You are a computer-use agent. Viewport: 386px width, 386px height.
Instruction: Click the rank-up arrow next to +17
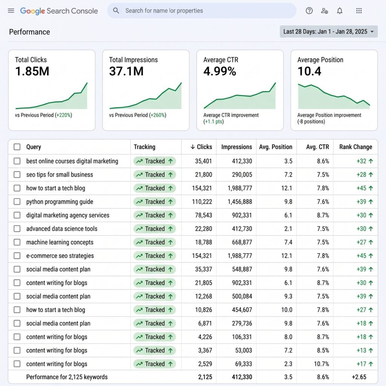[x=371, y=364]
